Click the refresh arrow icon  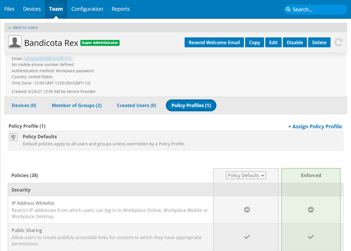339,42
